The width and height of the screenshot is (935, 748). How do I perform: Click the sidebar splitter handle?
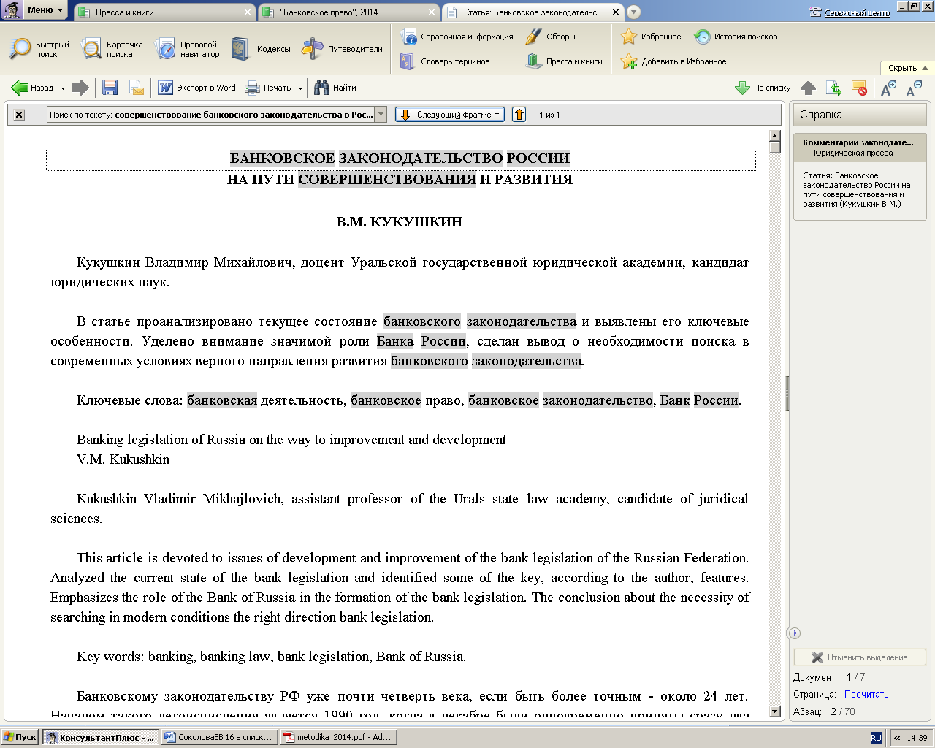[787, 394]
